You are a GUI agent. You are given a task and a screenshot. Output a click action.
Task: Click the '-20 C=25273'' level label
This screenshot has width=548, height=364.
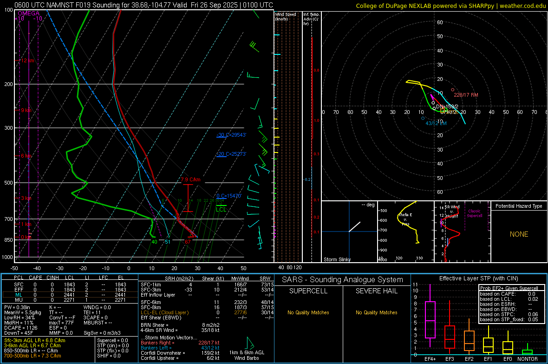pos(231,154)
